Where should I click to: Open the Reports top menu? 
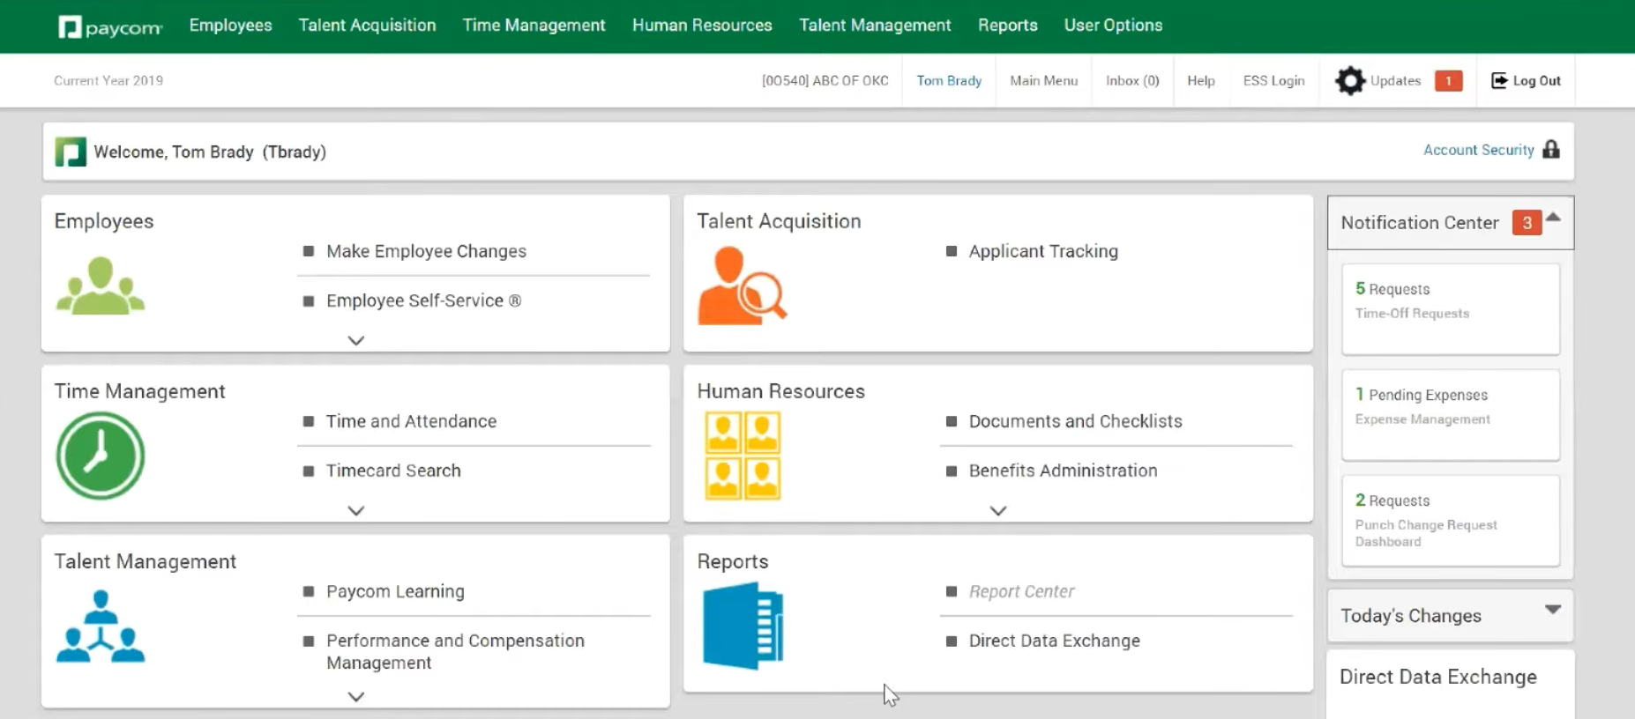[1008, 26]
